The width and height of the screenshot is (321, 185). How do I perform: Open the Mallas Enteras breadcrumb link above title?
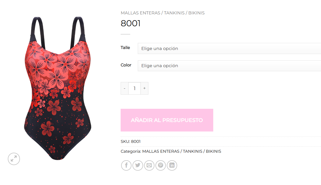click(x=163, y=13)
